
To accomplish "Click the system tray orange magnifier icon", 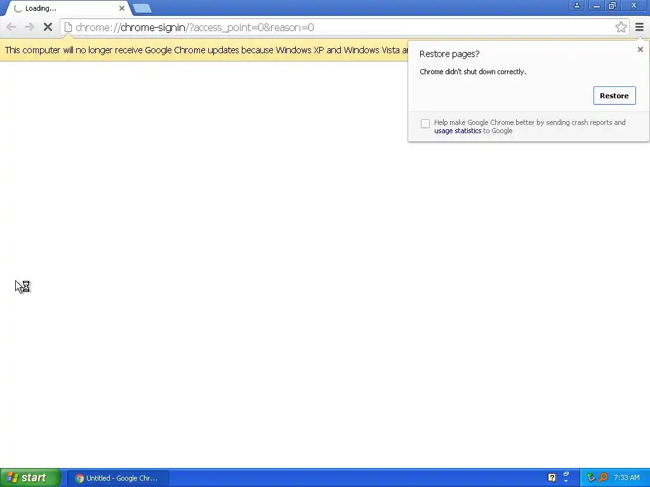I will 603,477.
